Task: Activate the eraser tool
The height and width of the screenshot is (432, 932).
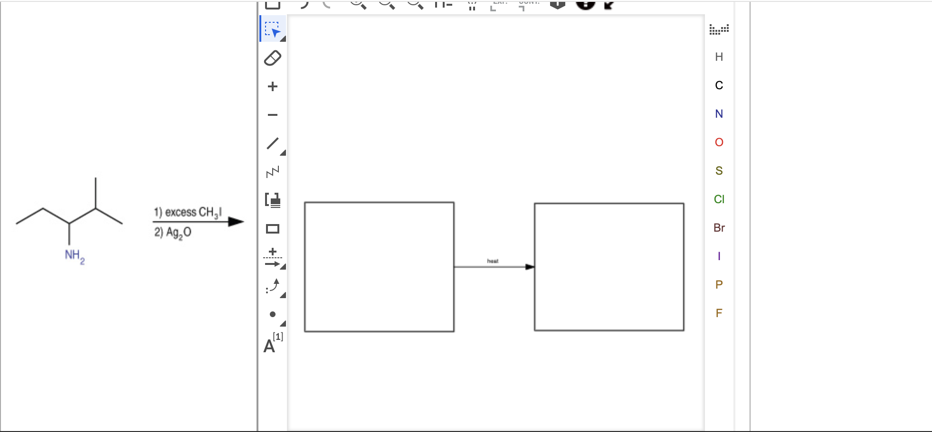Action: 272,57
